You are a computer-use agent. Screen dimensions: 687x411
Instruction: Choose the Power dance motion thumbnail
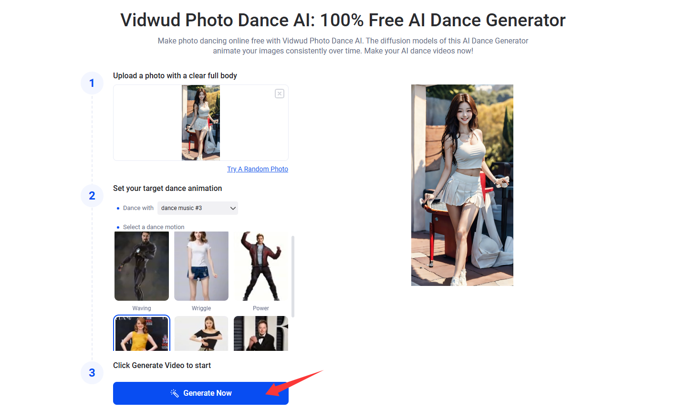(x=260, y=266)
